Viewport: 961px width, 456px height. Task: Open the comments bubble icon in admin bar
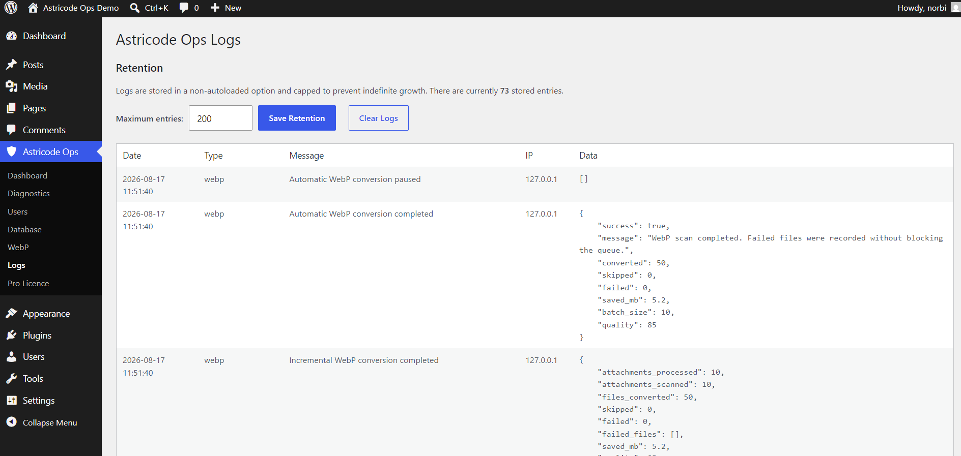(x=184, y=8)
